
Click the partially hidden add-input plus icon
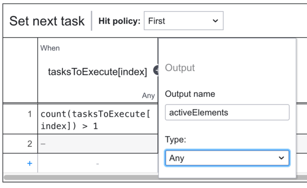pyautogui.click(x=156, y=70)
